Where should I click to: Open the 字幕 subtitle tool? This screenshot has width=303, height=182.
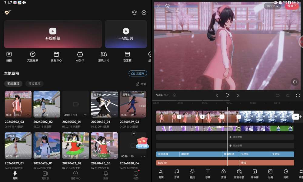pos(208,174)
